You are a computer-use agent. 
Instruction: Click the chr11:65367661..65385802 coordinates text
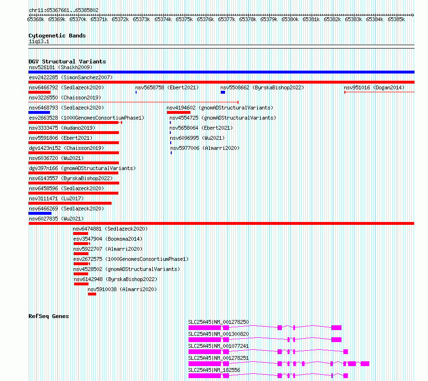(63, 11)
